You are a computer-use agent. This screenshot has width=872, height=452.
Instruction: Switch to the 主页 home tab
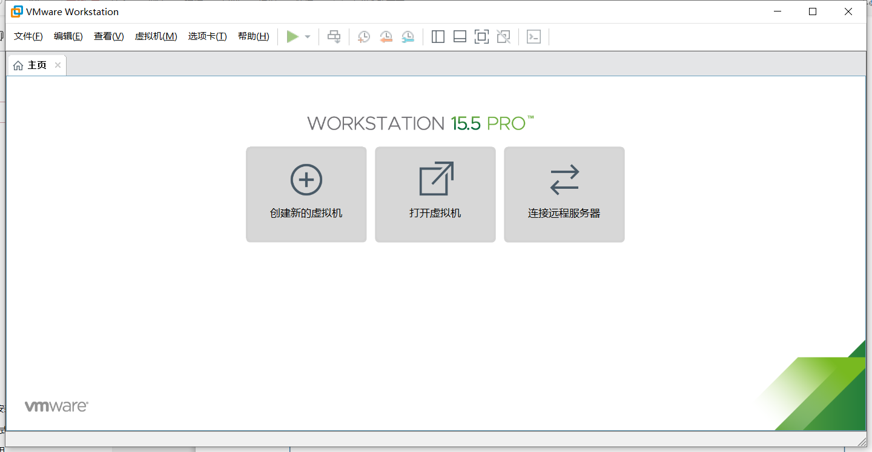[x=31, y=65]
